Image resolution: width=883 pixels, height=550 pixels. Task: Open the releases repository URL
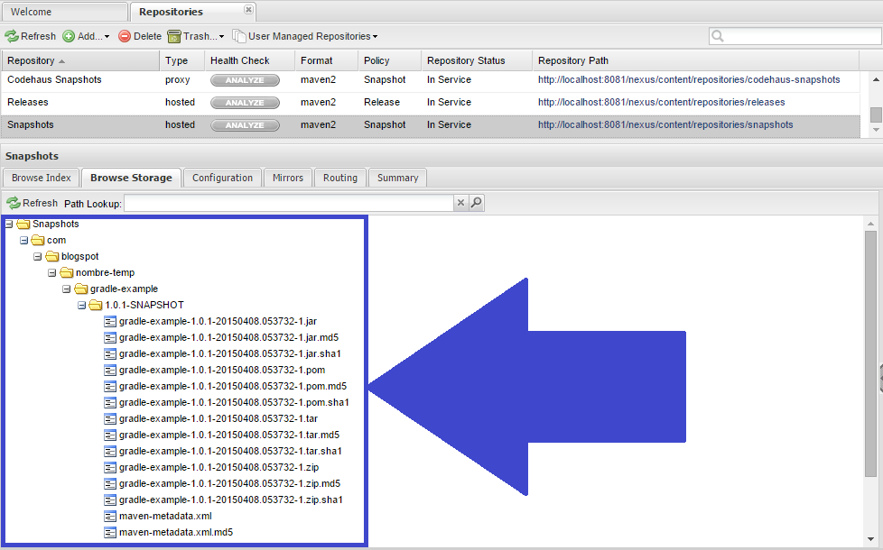point(661,103)
